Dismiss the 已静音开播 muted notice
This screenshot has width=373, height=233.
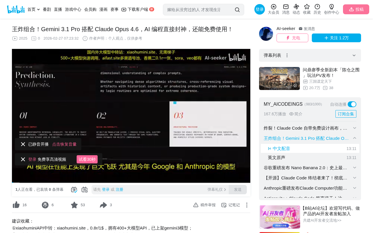23,144
